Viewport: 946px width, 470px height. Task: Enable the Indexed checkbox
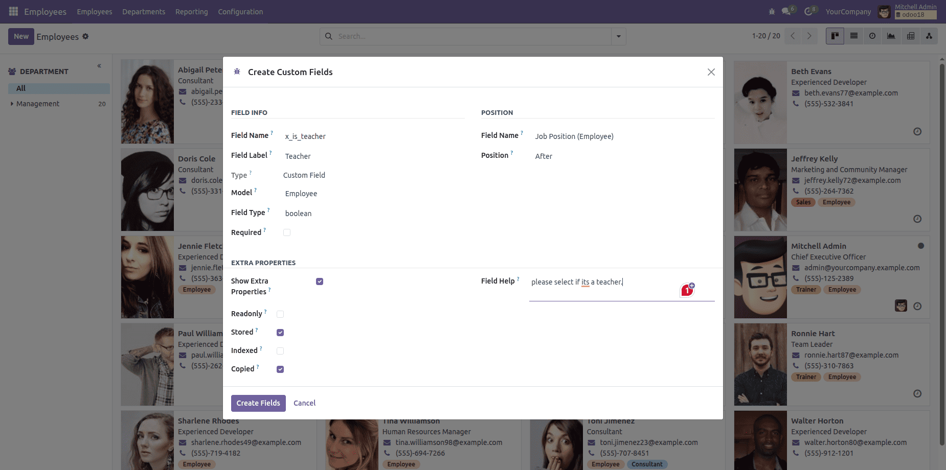pyautogui.click(x=280, y=351)
